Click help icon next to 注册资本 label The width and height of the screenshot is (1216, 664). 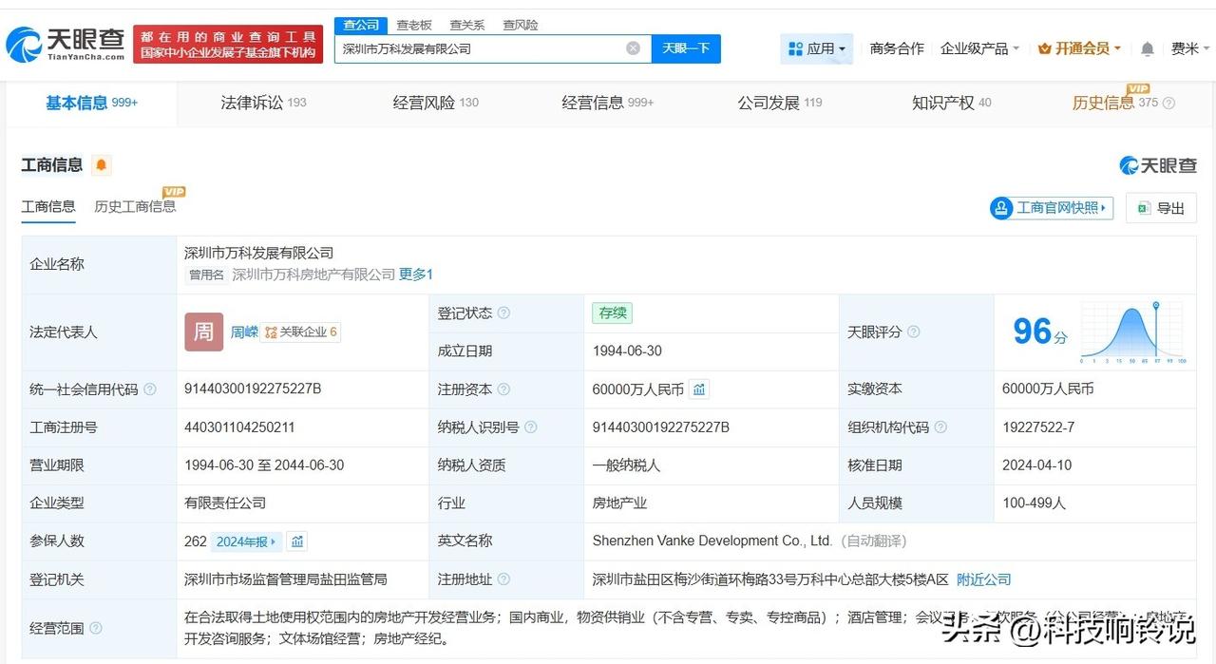tap(503, 389)
